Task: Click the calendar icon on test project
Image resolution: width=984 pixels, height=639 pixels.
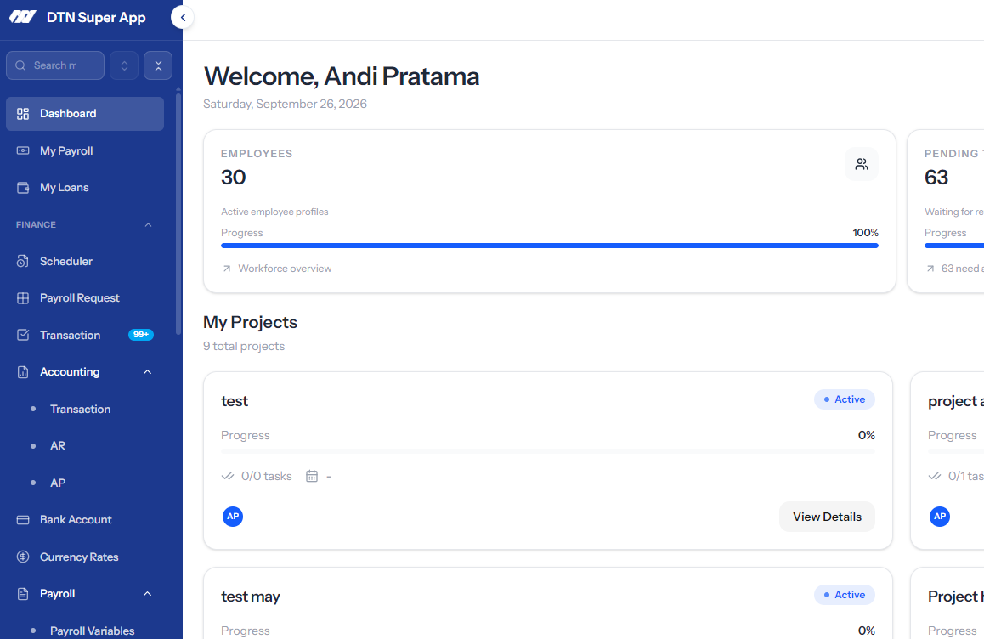Action: tap(312, 477)
